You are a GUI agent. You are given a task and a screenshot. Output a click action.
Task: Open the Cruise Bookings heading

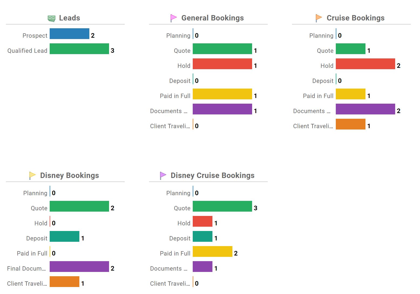355,18
